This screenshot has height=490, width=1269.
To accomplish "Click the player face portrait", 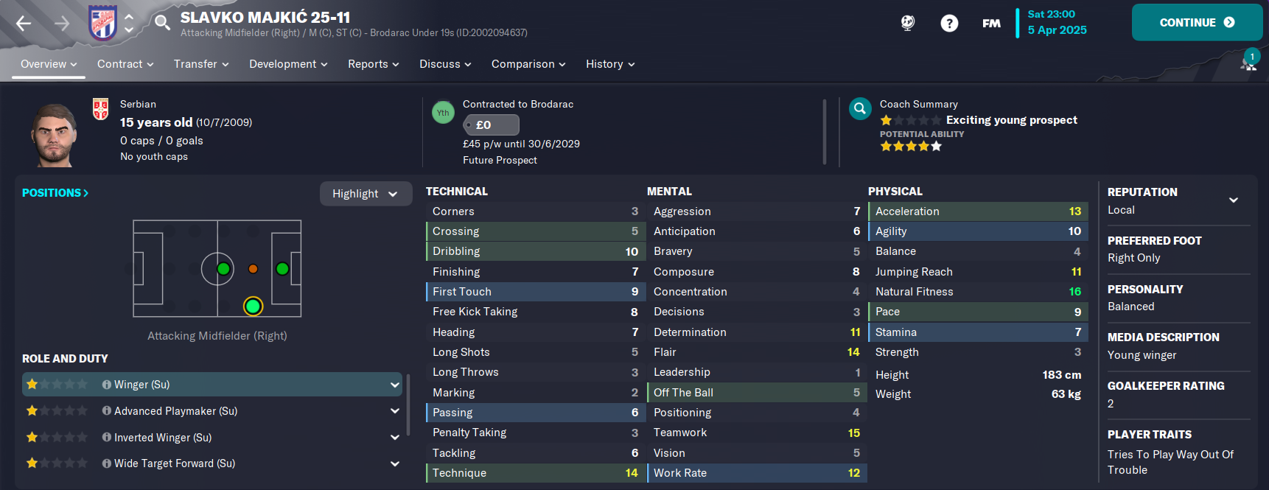I will pos(54,134).
